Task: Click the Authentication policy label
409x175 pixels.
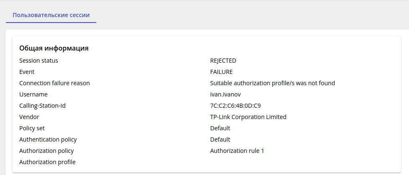Action: pos(48,139)
